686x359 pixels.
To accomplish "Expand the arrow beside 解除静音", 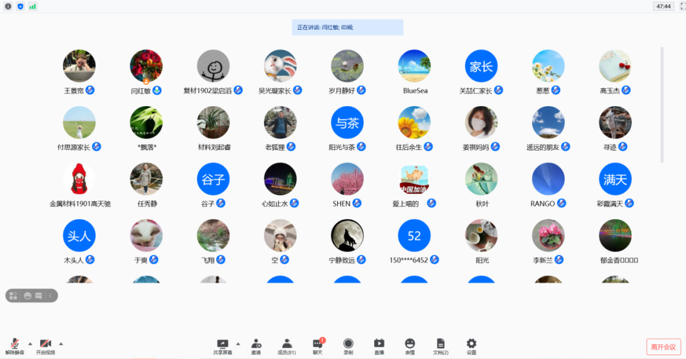I will tap(30, 343).
